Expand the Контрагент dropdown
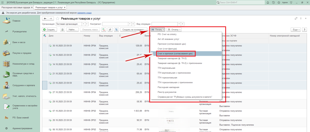Viewport: 310px width, 132px height. [x=130, y=24]
